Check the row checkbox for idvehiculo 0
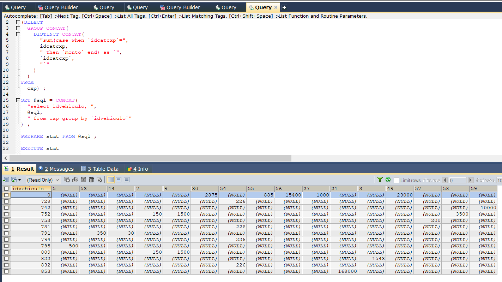This screenshot has width=502, height=282. click(x=6, y=195)
